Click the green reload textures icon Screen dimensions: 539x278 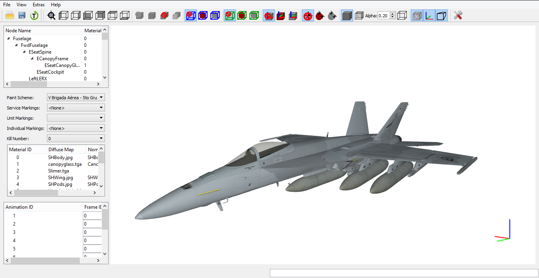coord(34,16)
